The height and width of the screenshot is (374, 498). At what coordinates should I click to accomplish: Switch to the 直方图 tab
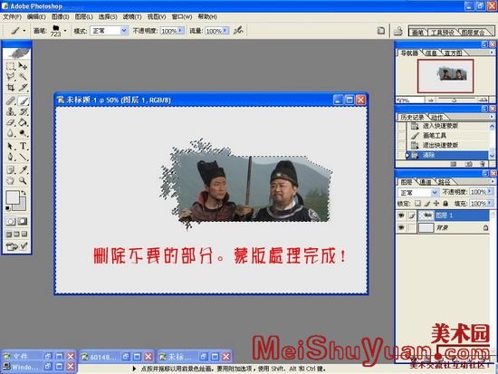[x=454, y=53]
